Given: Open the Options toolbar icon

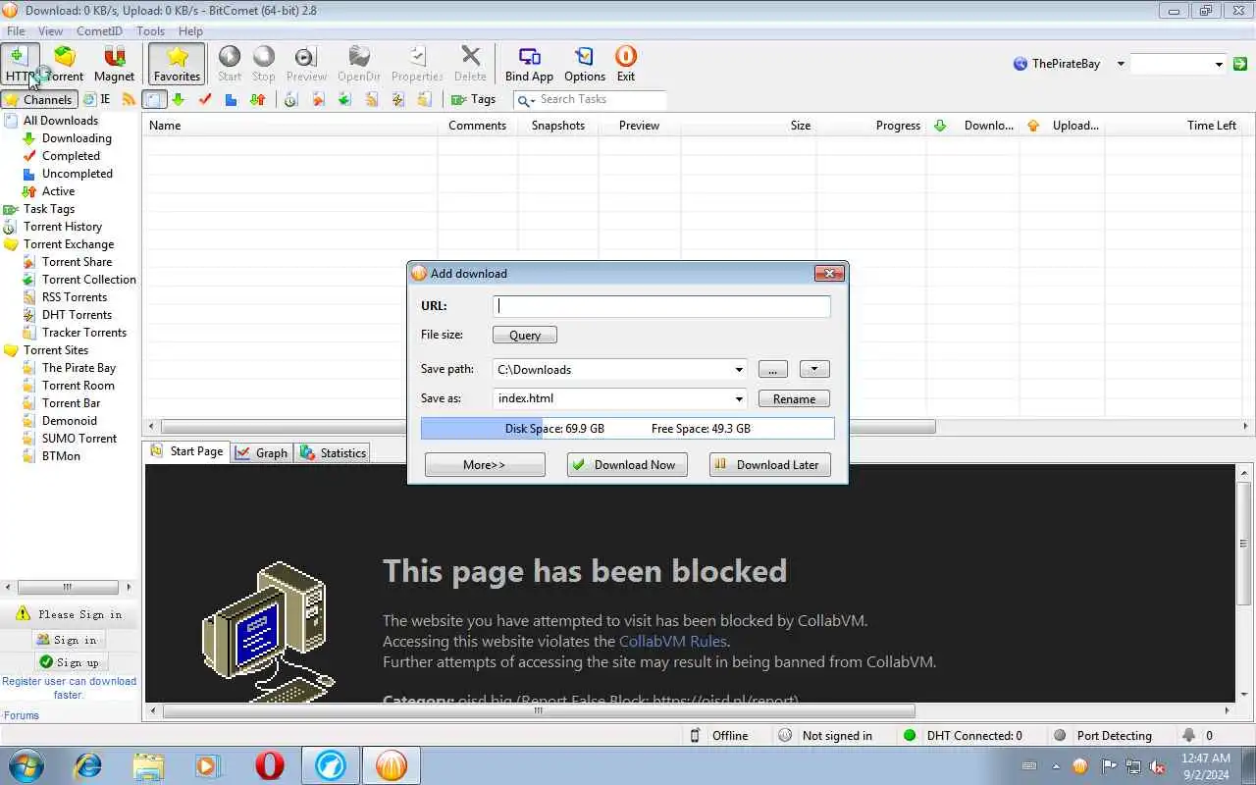Looking at the screenshot, I should point(585,64).
